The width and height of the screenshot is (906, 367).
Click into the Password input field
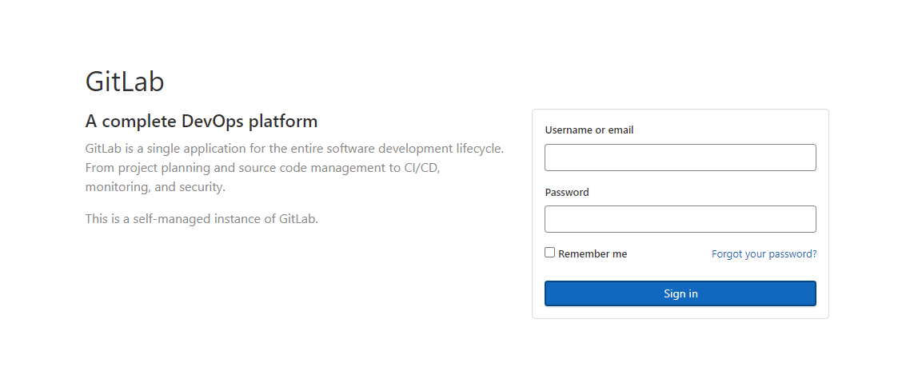[x=680, y=219]
